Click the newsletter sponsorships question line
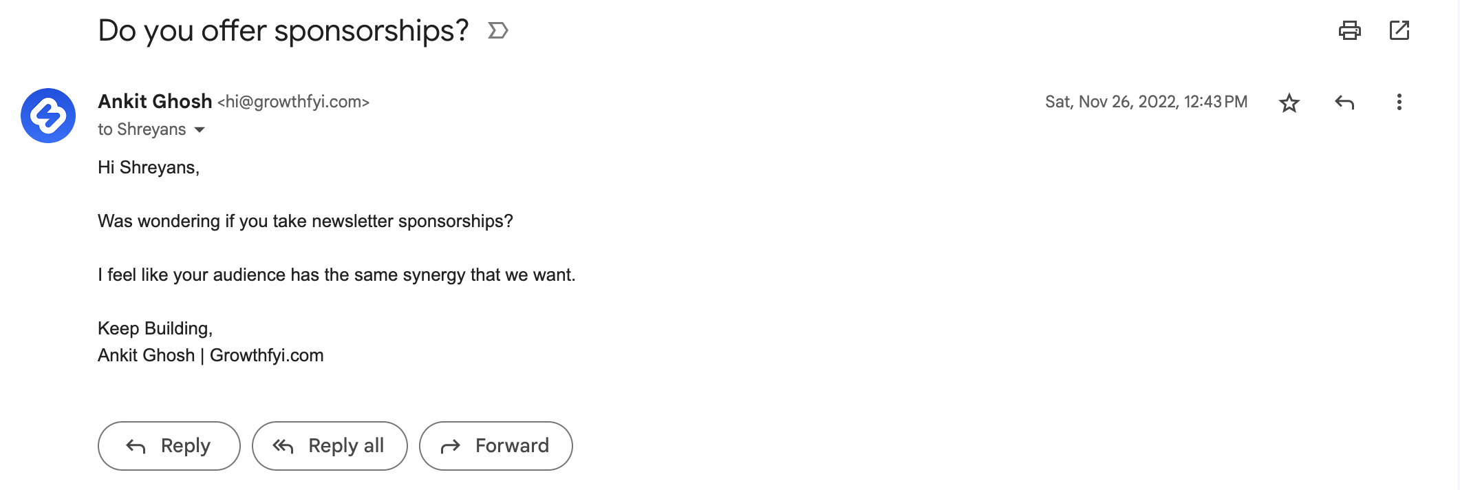The image size is (1460, 490). 305,221
